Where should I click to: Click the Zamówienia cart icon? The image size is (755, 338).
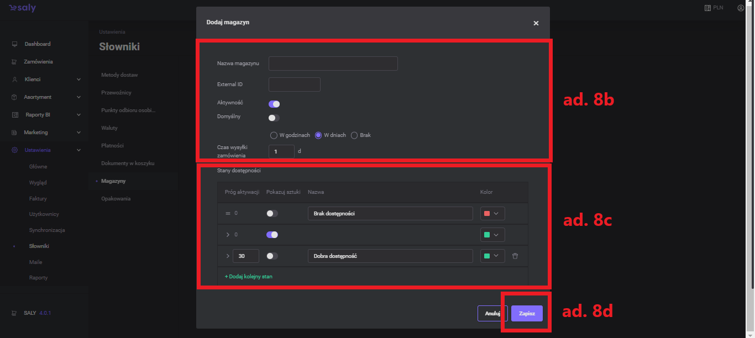(x=14, y=62)
